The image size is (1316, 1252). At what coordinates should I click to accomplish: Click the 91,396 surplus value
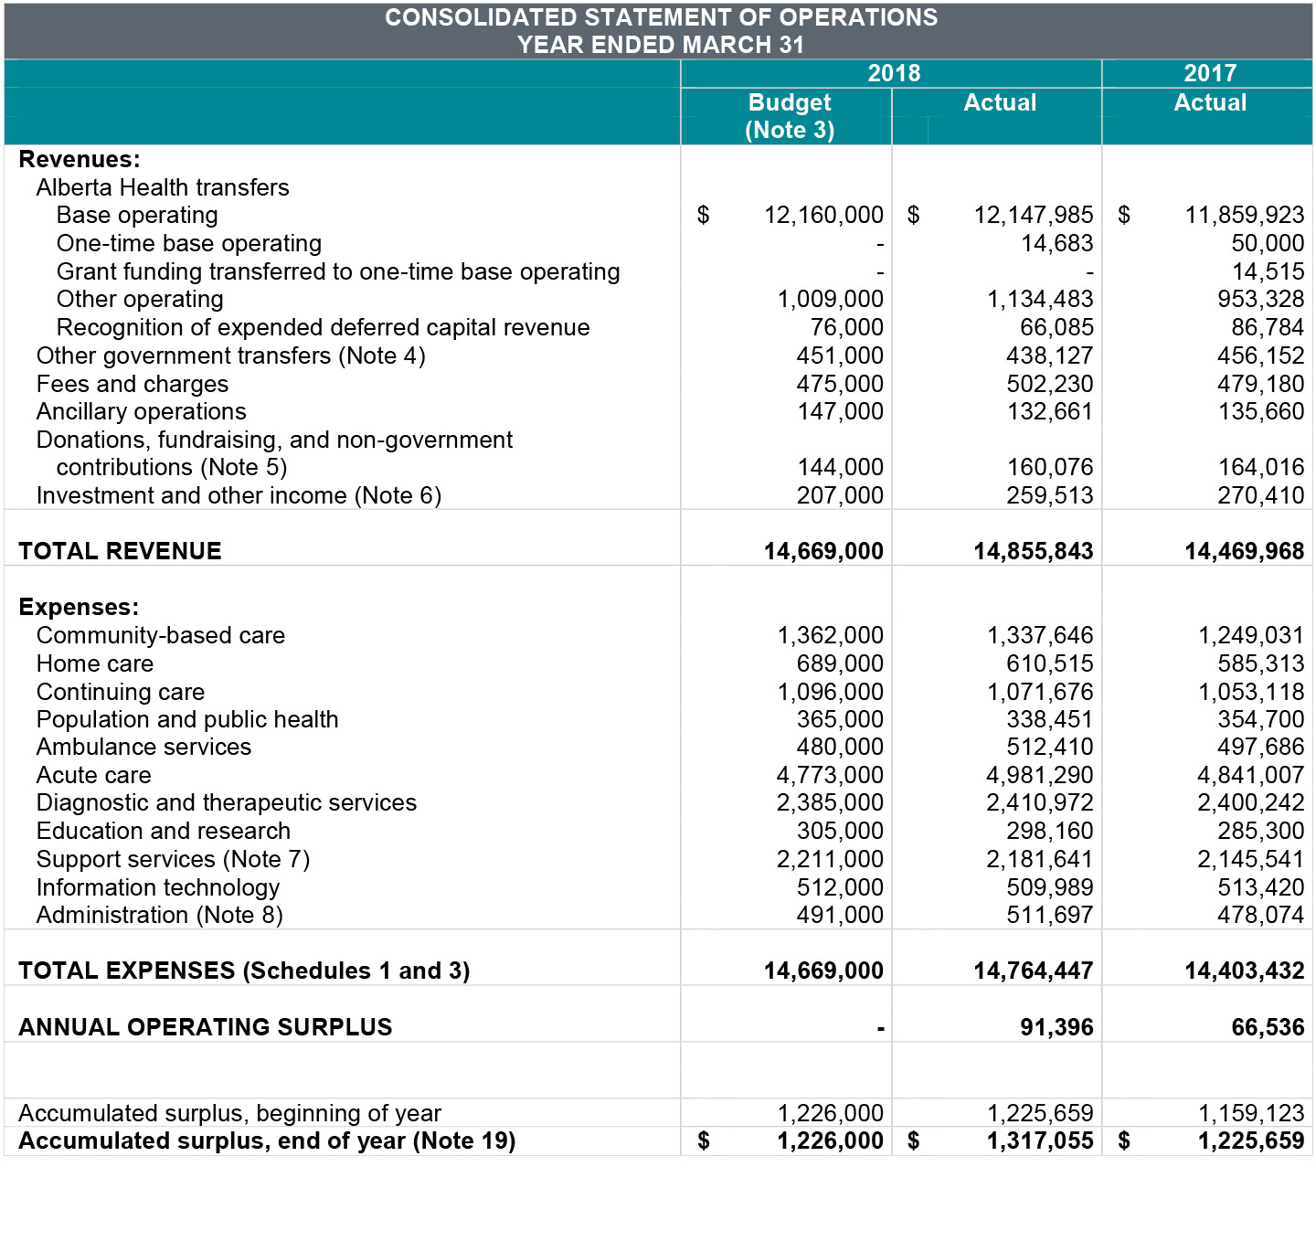click(1057, 1028)
